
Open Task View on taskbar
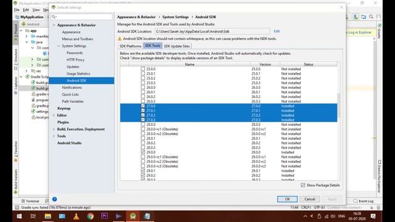click(x=33, y=216)
